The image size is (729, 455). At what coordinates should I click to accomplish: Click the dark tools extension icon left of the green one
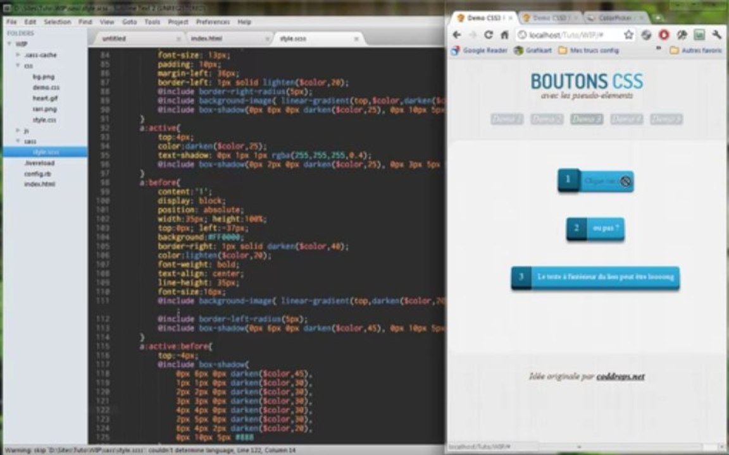(682, 35)
